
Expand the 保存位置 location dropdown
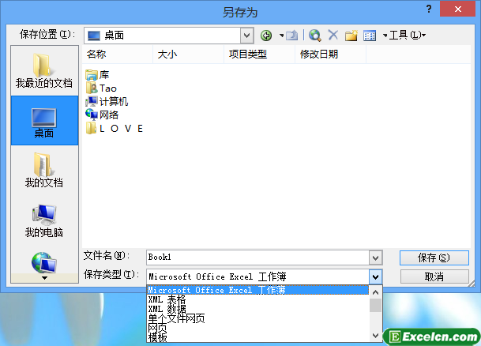point(247,36)
